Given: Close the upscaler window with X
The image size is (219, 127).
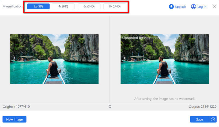Looking at the screenshot, I should click(x=214, y=6).
